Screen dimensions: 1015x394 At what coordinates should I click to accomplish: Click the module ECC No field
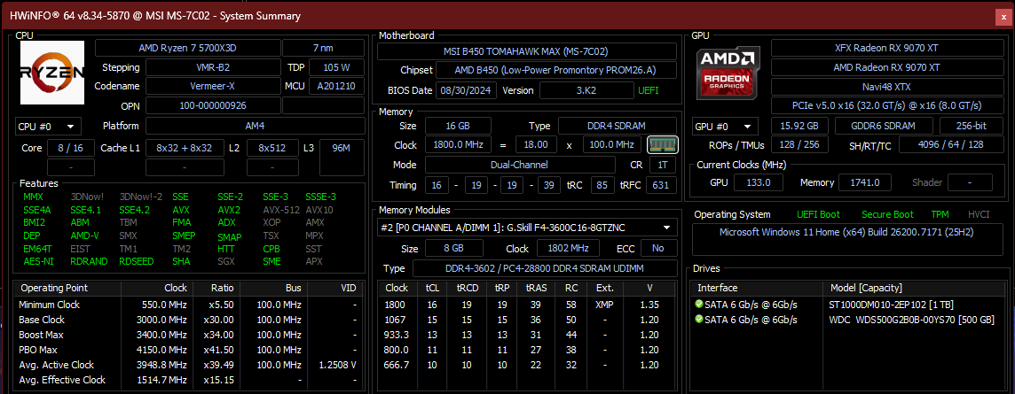tap(658, 248)
